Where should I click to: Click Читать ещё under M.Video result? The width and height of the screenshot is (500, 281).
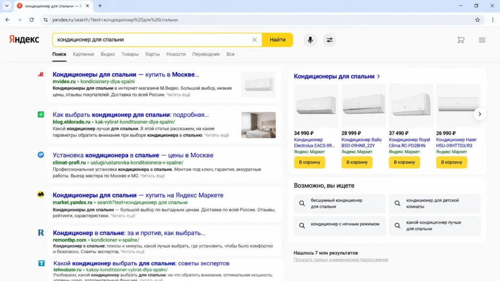point(178,95)
